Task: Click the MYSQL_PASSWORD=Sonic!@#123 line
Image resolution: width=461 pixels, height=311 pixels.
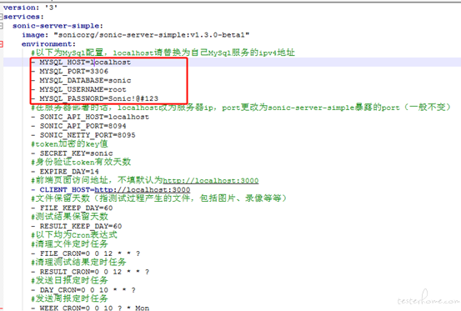Action: coord(95,98)
